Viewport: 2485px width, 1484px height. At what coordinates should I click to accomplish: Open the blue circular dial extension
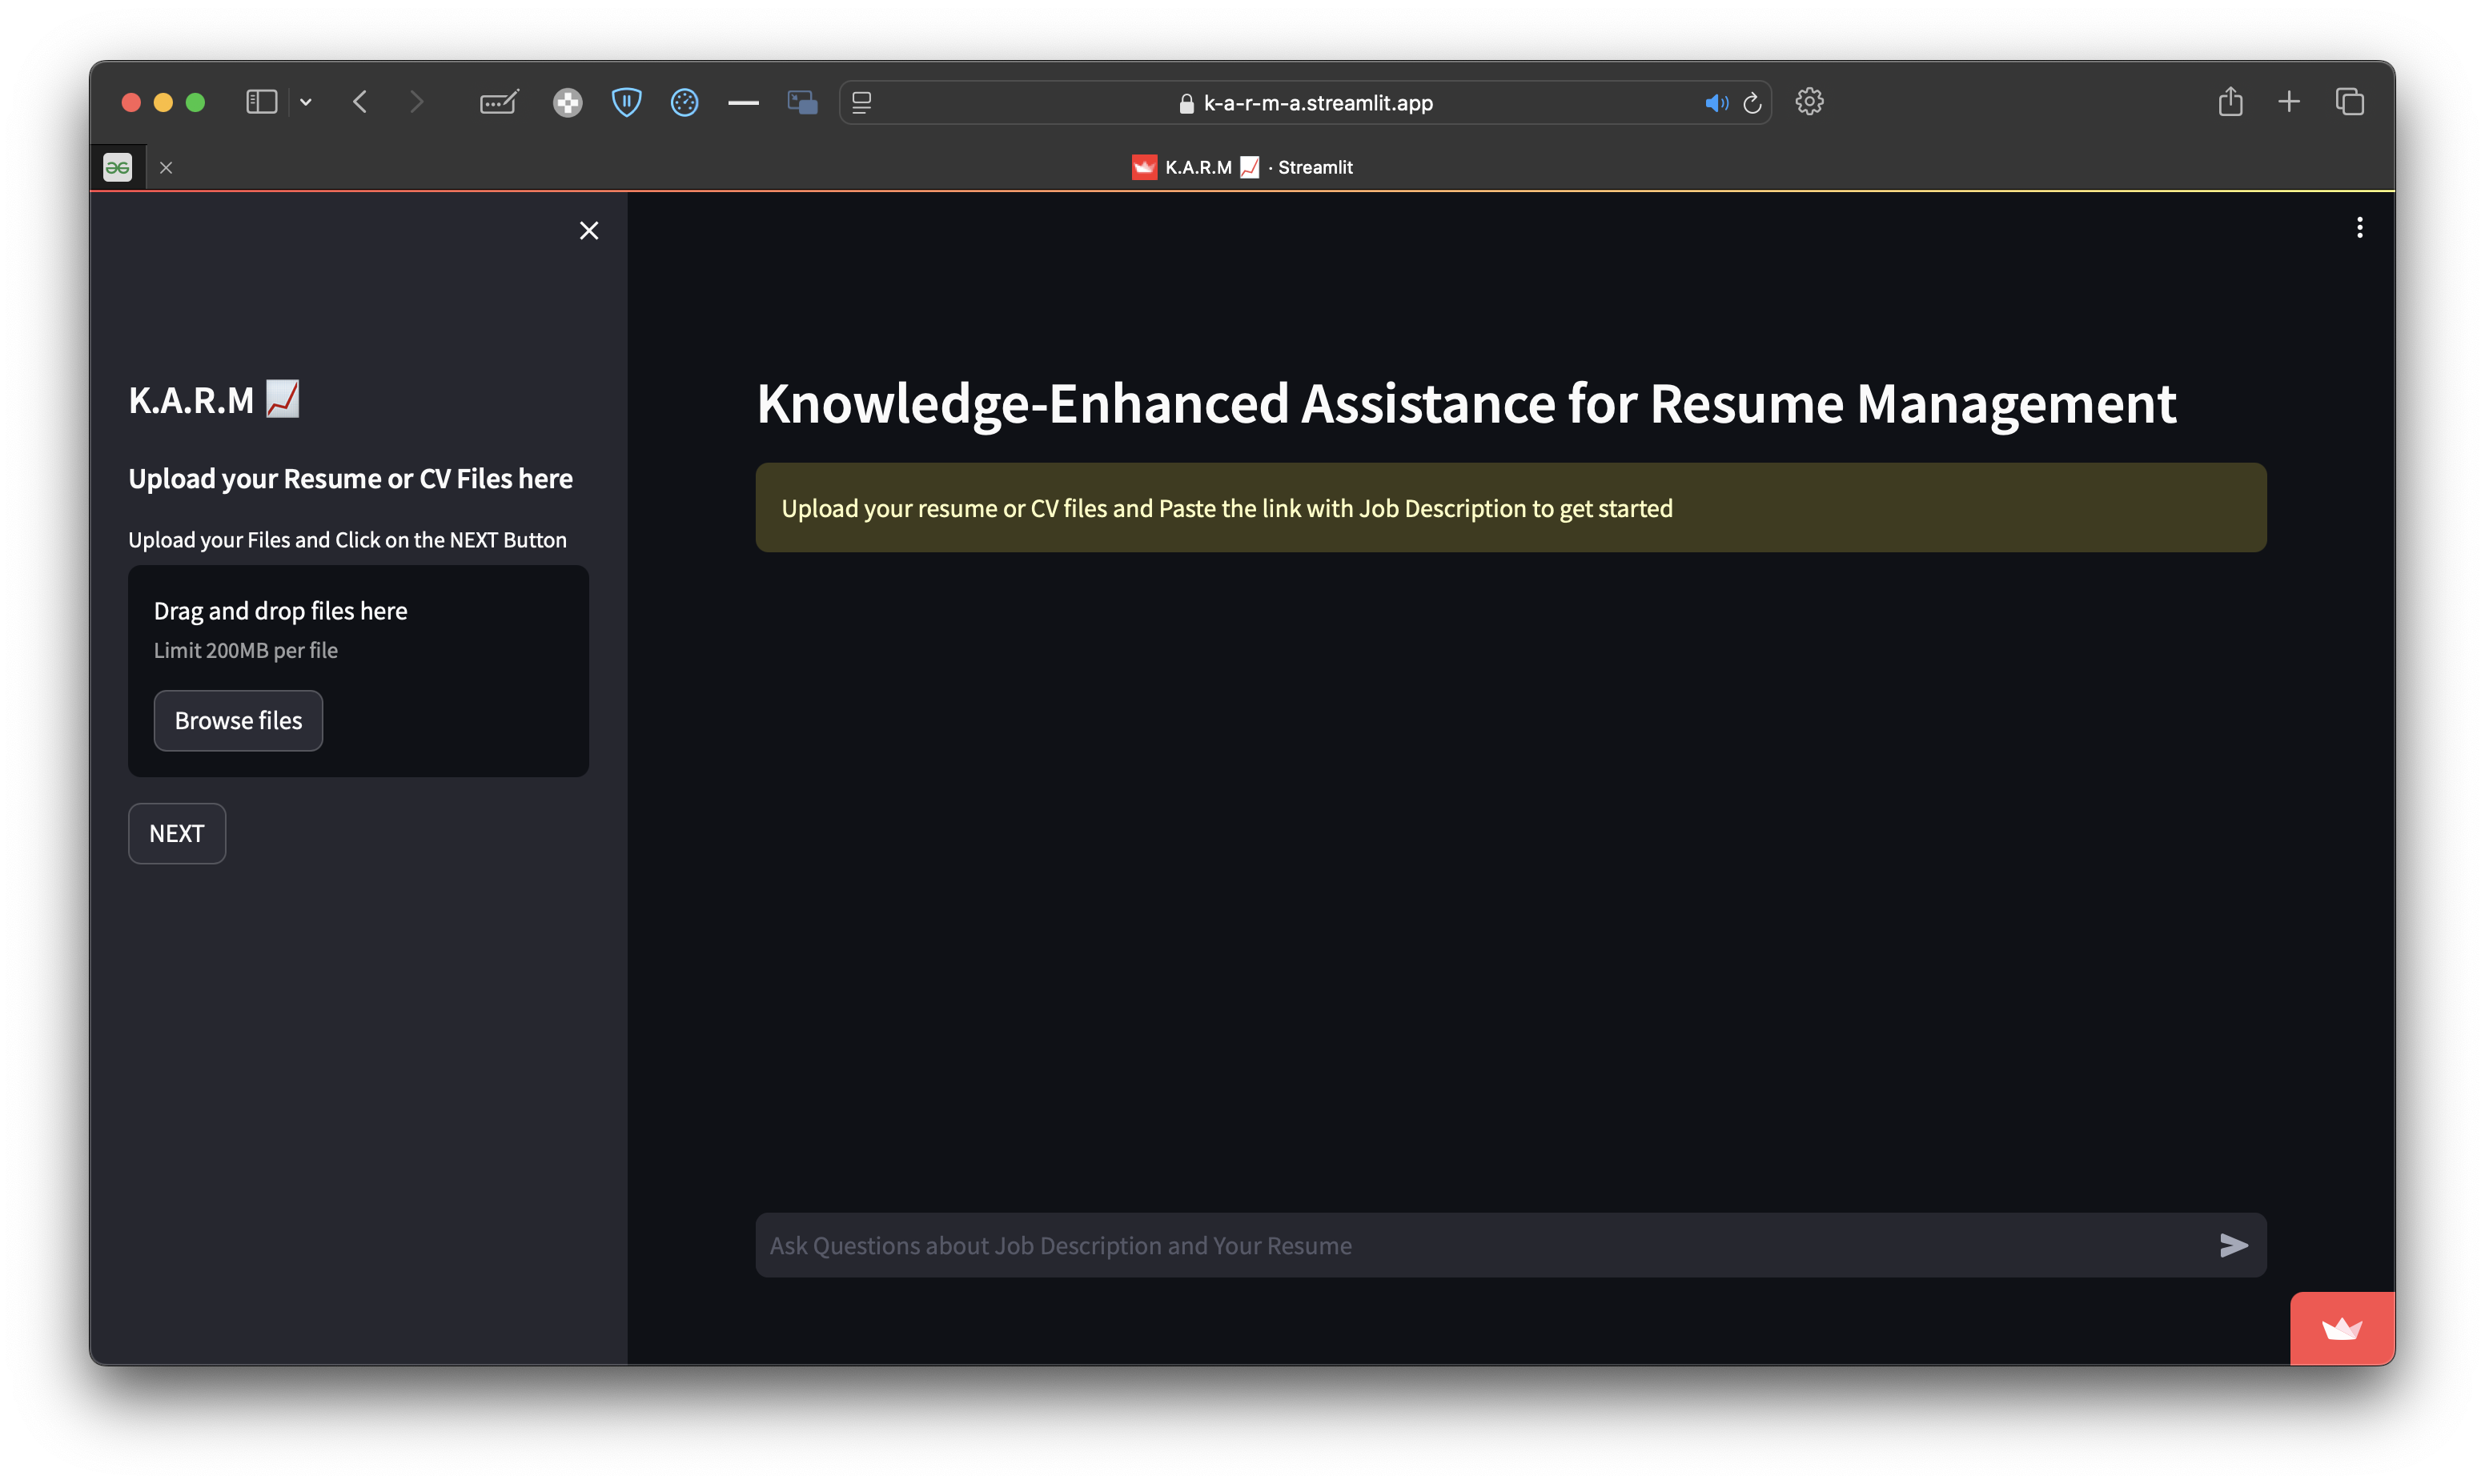coord(684,102)
